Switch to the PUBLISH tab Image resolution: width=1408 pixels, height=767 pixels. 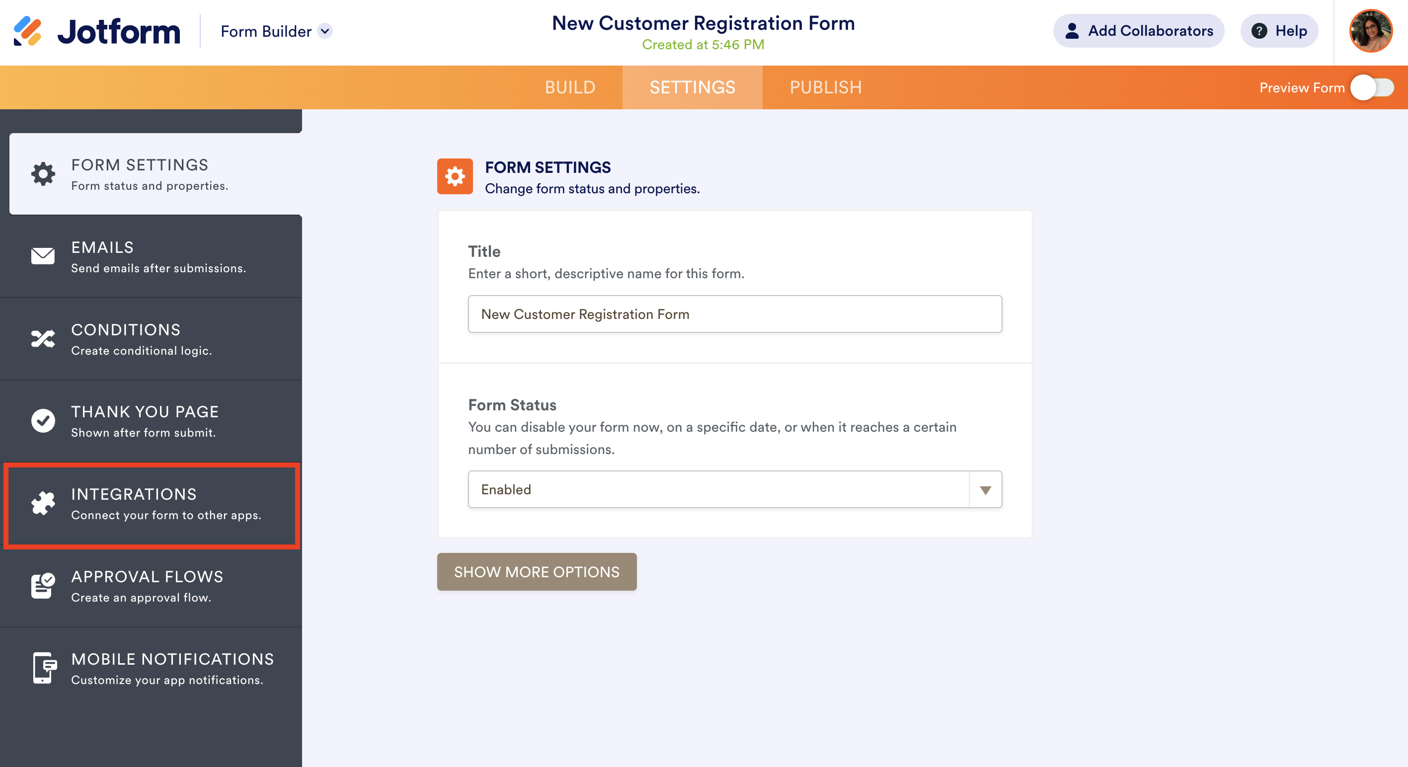click(825, 87)
